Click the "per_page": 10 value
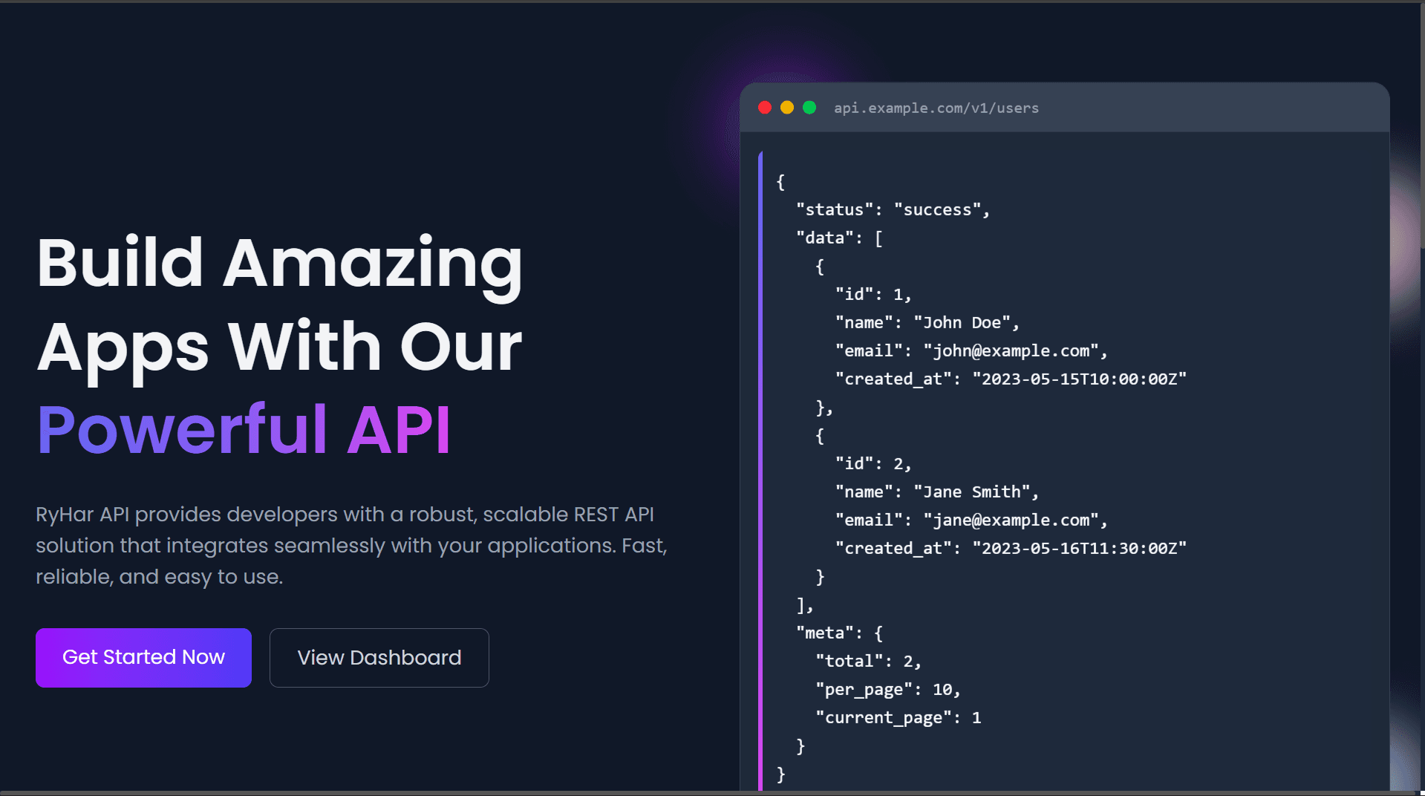Image resolution: width=1425 pixels, height=796 pixels. pos(888,688)
